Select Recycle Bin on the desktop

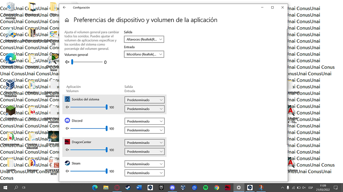pos(10,10)
